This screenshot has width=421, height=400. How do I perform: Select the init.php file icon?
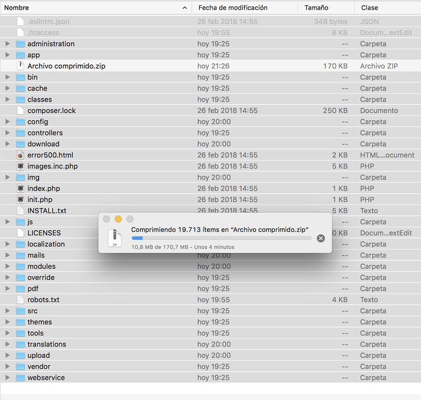20,200
